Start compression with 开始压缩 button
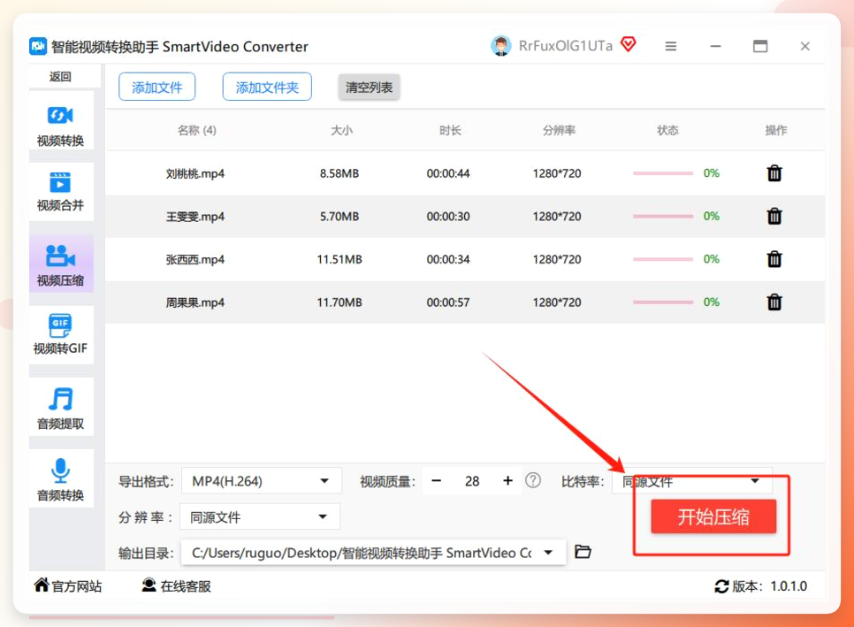 [713, 516]
